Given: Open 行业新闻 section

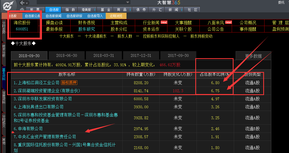Looking at the screenshot, I should point(151,23).
